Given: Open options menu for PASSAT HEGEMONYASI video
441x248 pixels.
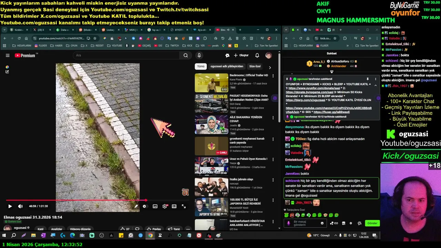Looking at the screenshot, I should 273,97.
